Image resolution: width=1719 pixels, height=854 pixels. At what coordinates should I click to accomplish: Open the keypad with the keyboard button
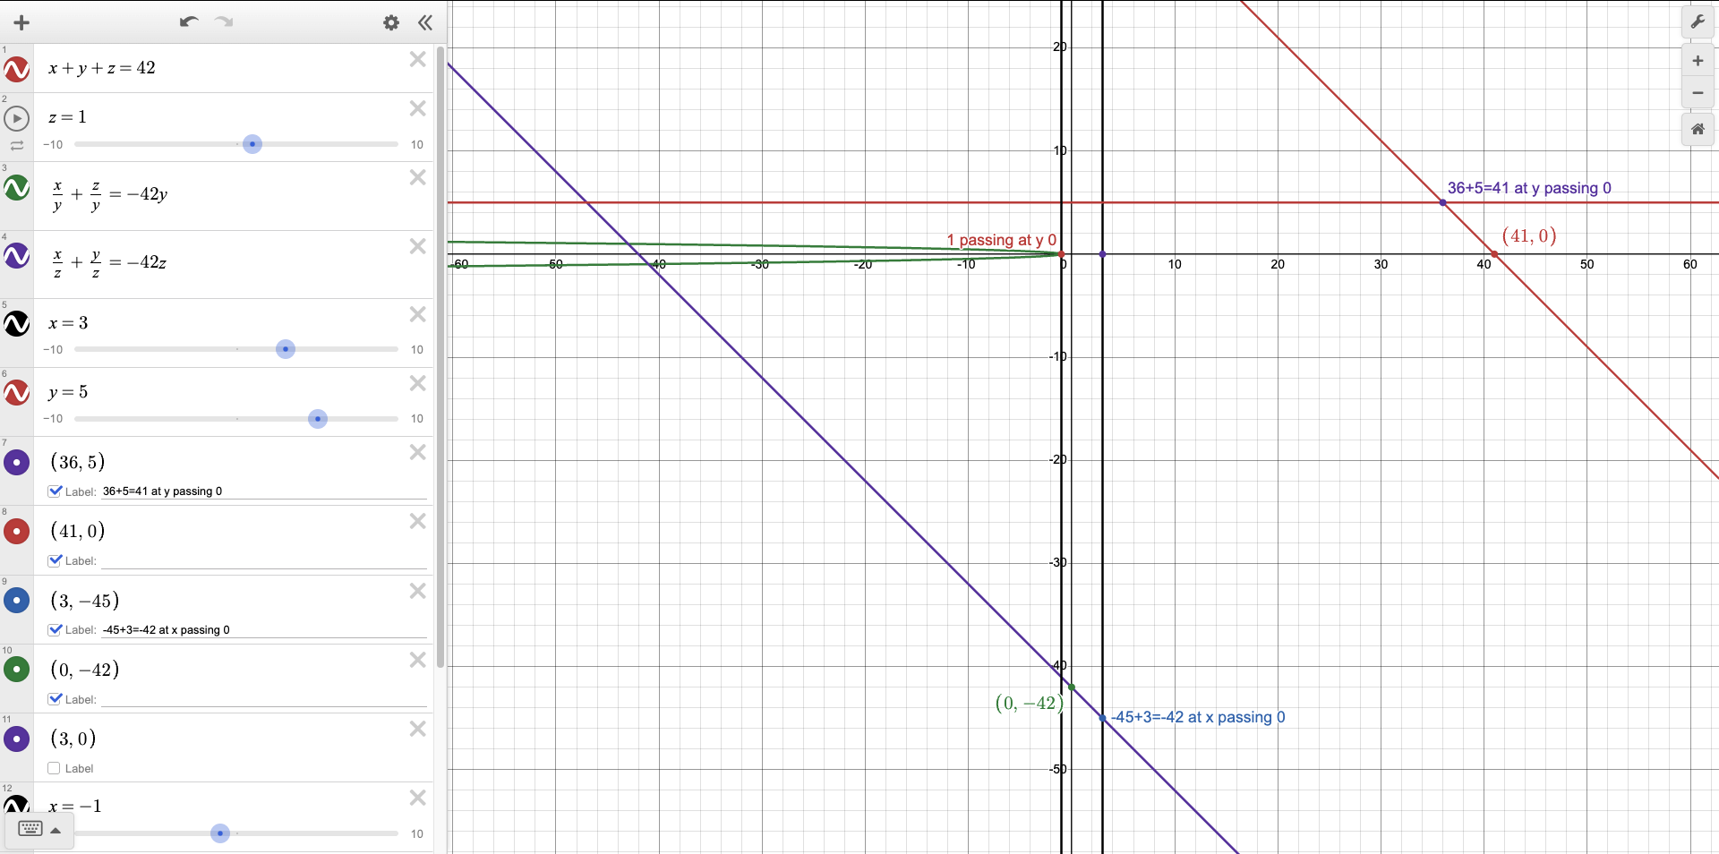[30, 829]
